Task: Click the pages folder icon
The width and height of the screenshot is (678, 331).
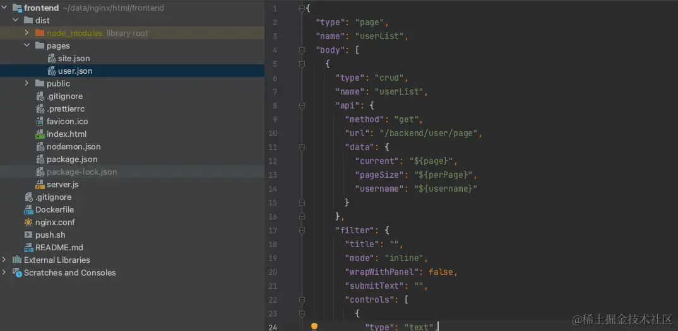Action: pyautogui.click(x=40, y=45)
